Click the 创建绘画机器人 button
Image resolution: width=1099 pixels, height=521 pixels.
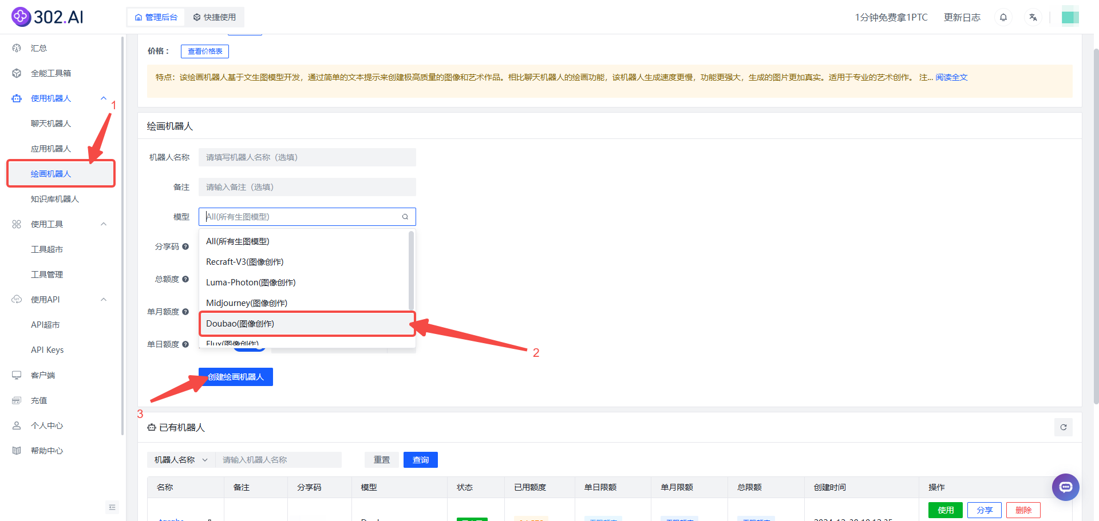point(236,377)
